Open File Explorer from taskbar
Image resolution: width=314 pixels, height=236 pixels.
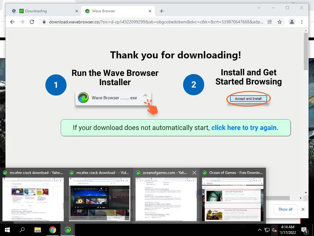[37, 230]
